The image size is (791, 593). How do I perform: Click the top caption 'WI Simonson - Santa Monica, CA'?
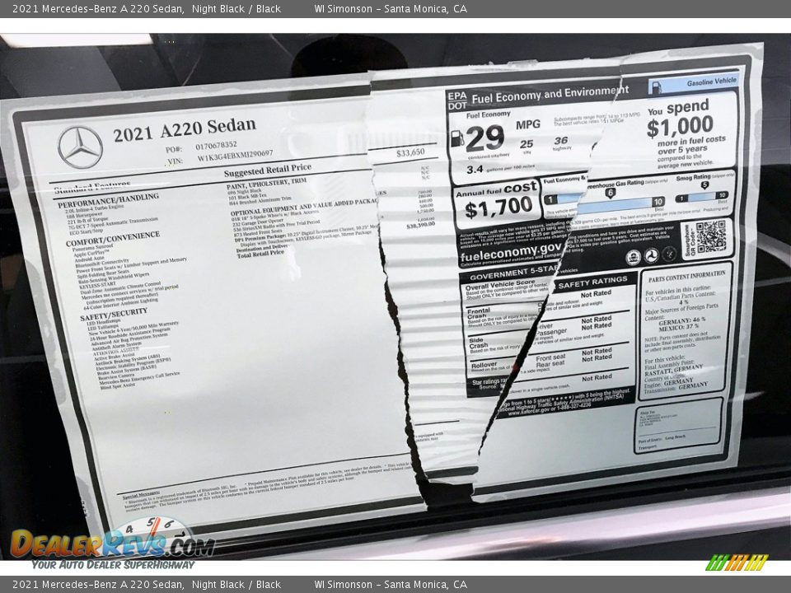[391, 8]
